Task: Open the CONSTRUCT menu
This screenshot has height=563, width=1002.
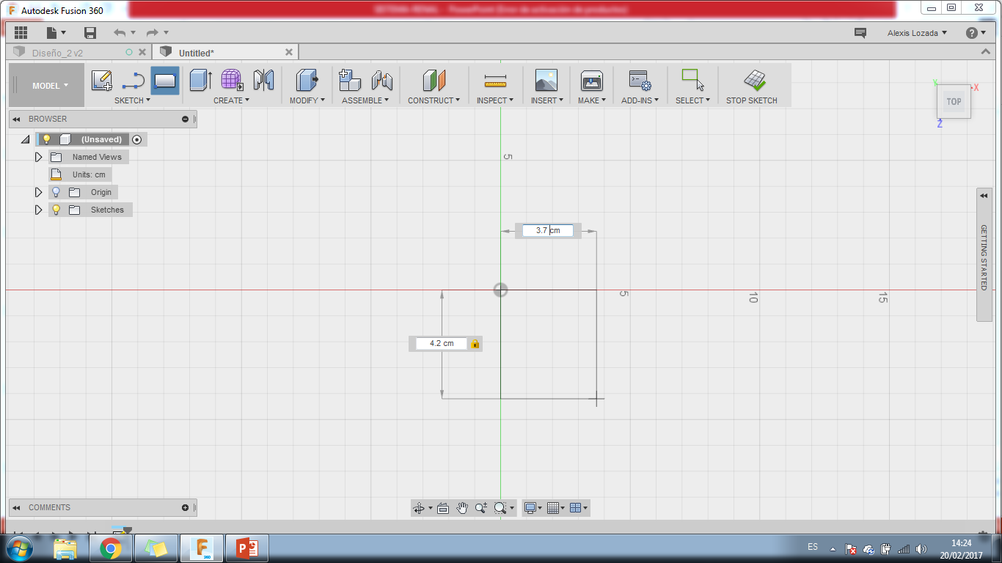Action: (434, 100)
